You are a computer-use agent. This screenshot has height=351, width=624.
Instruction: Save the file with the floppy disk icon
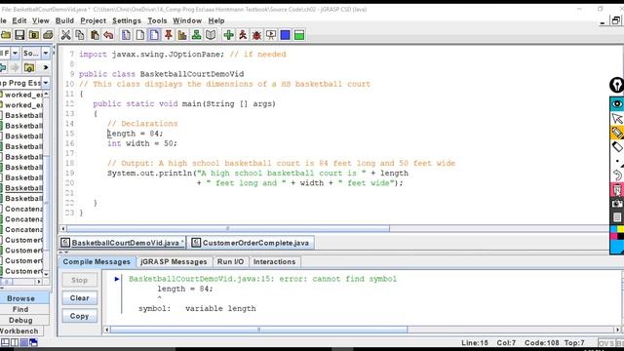pyautogui.click(x=19, y=35)
